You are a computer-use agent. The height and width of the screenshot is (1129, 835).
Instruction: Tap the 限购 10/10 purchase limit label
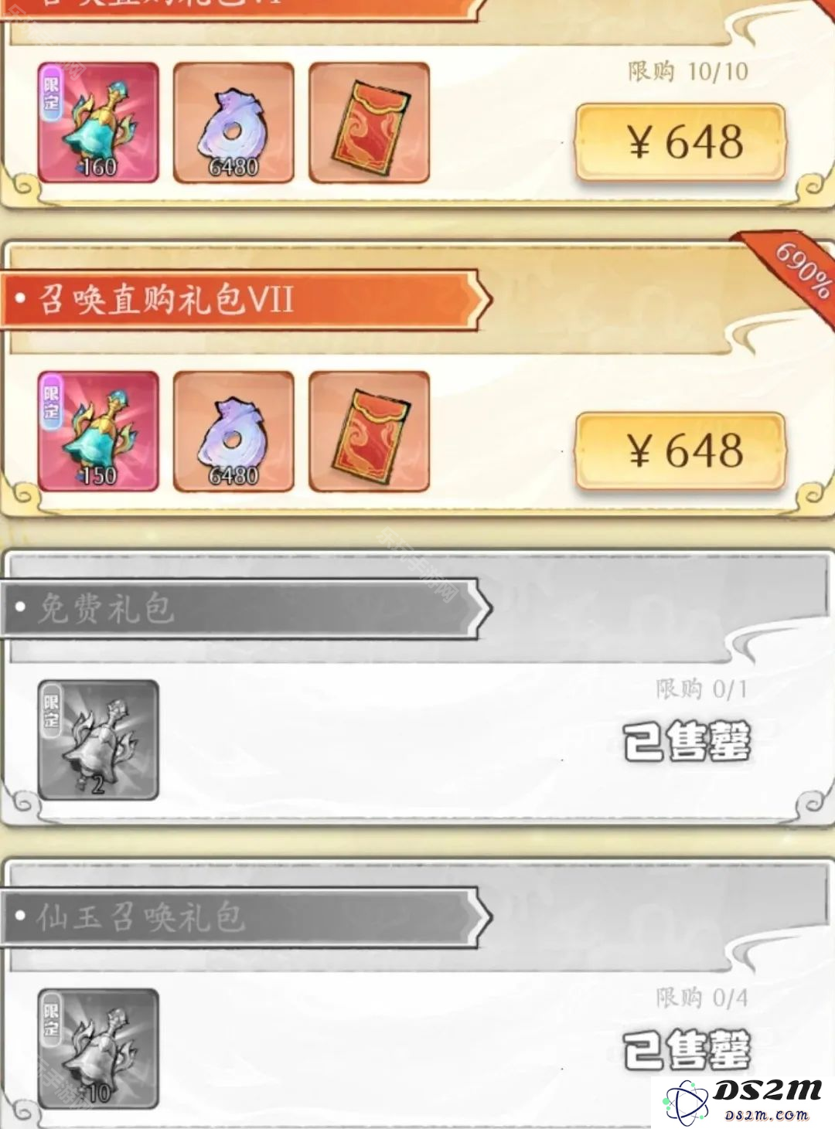pyautogui.click(x=688, y=72)
